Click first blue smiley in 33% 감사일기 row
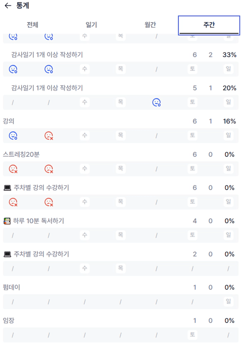245x344 pixels. [13, 69]
